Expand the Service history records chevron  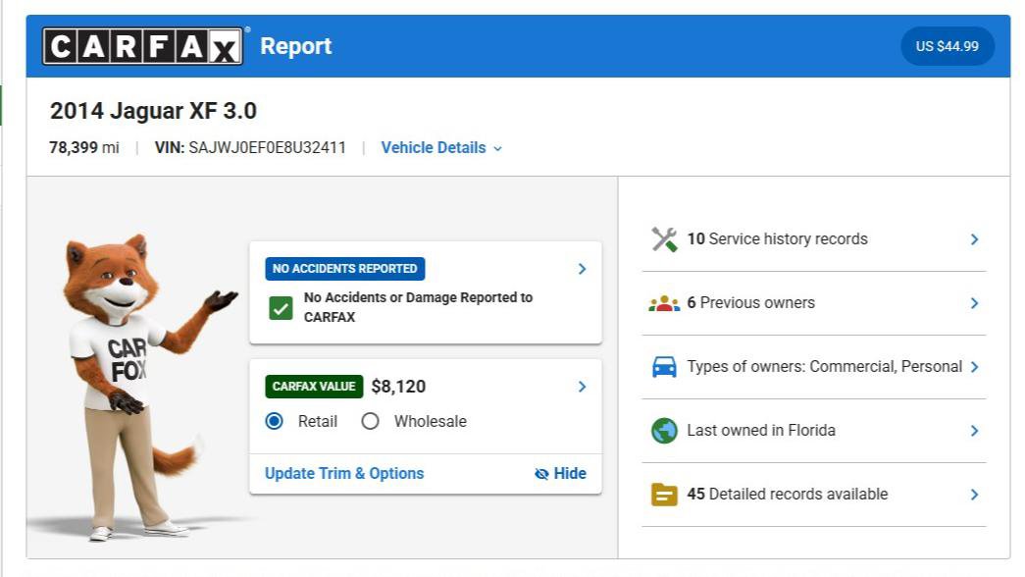974,239
